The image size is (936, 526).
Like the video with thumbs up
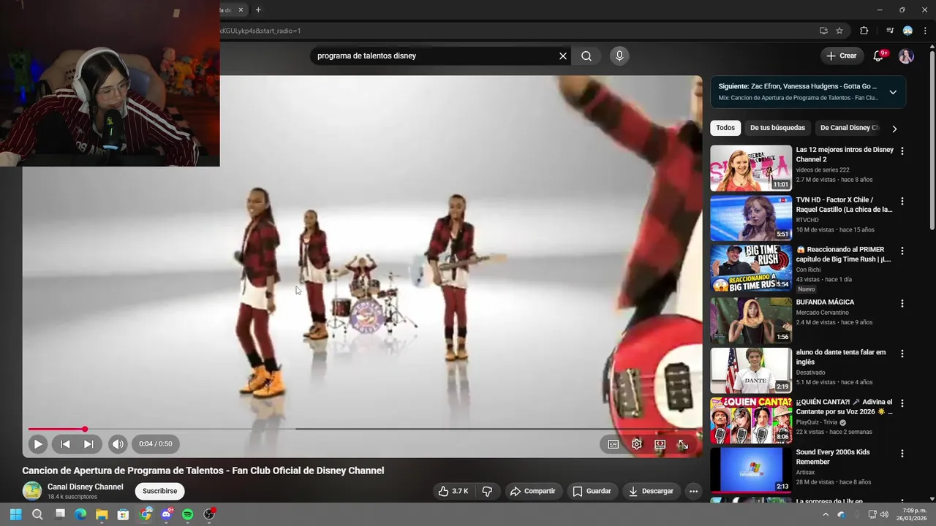coord(453,491)
